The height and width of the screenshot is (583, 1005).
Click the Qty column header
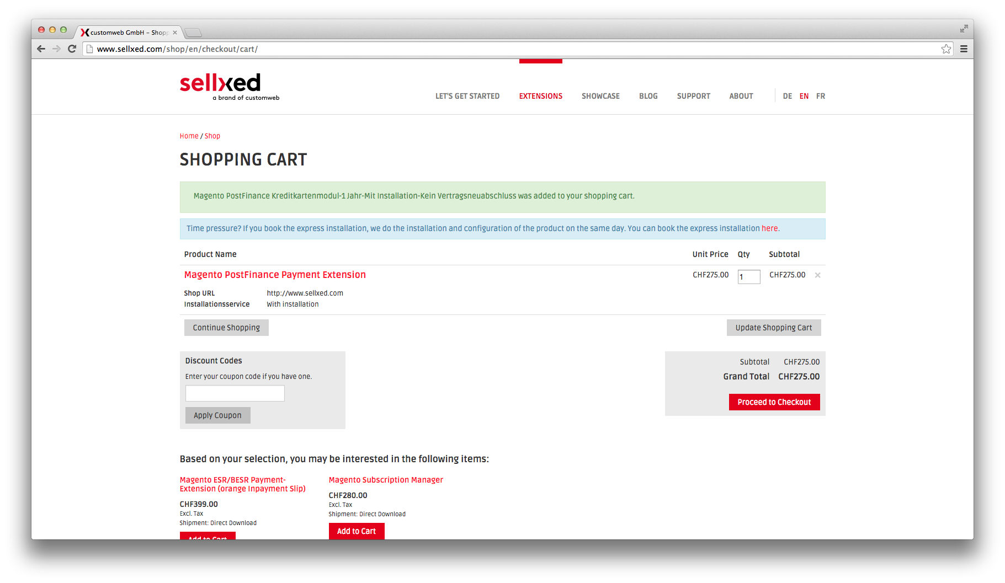coord(743,254)
